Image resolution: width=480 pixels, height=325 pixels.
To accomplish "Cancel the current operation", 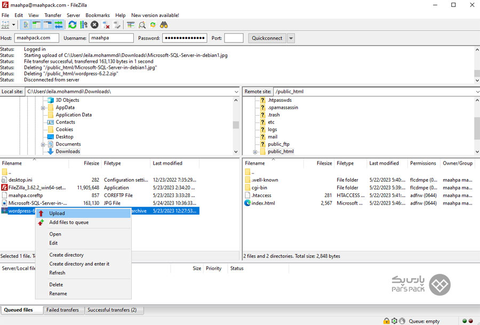I will point(94,25).
